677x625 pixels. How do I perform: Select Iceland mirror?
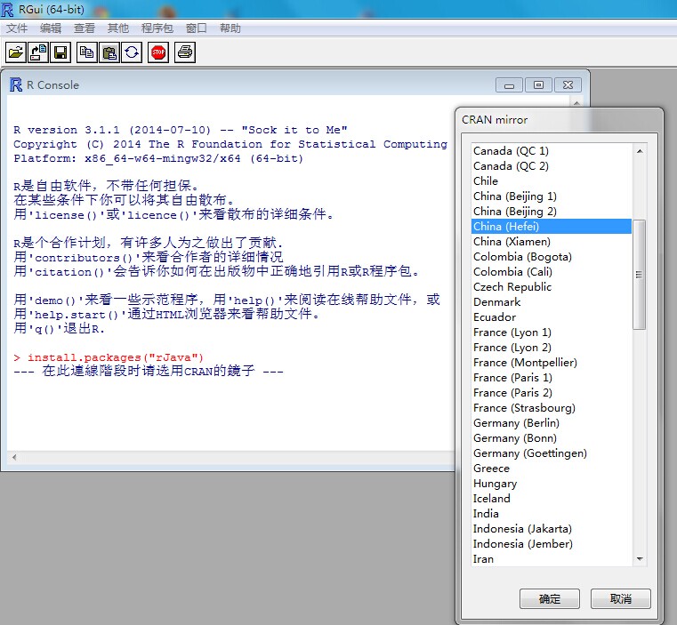[x=552, y=499]
